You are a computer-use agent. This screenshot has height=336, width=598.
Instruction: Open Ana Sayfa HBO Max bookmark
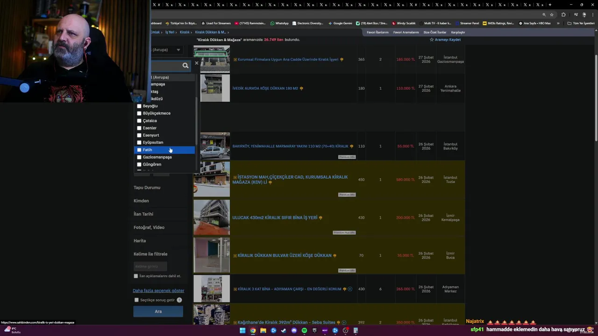point(534,23)
